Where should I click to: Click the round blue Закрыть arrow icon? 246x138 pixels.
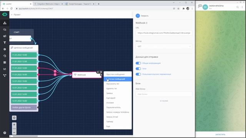point(138,16)
